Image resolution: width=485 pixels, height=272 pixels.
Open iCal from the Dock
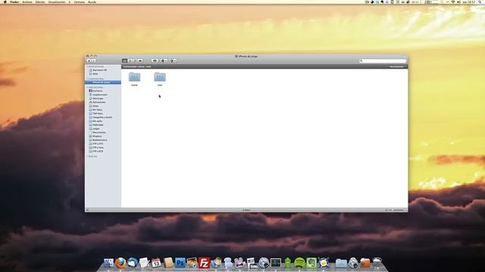click(157, 263)
